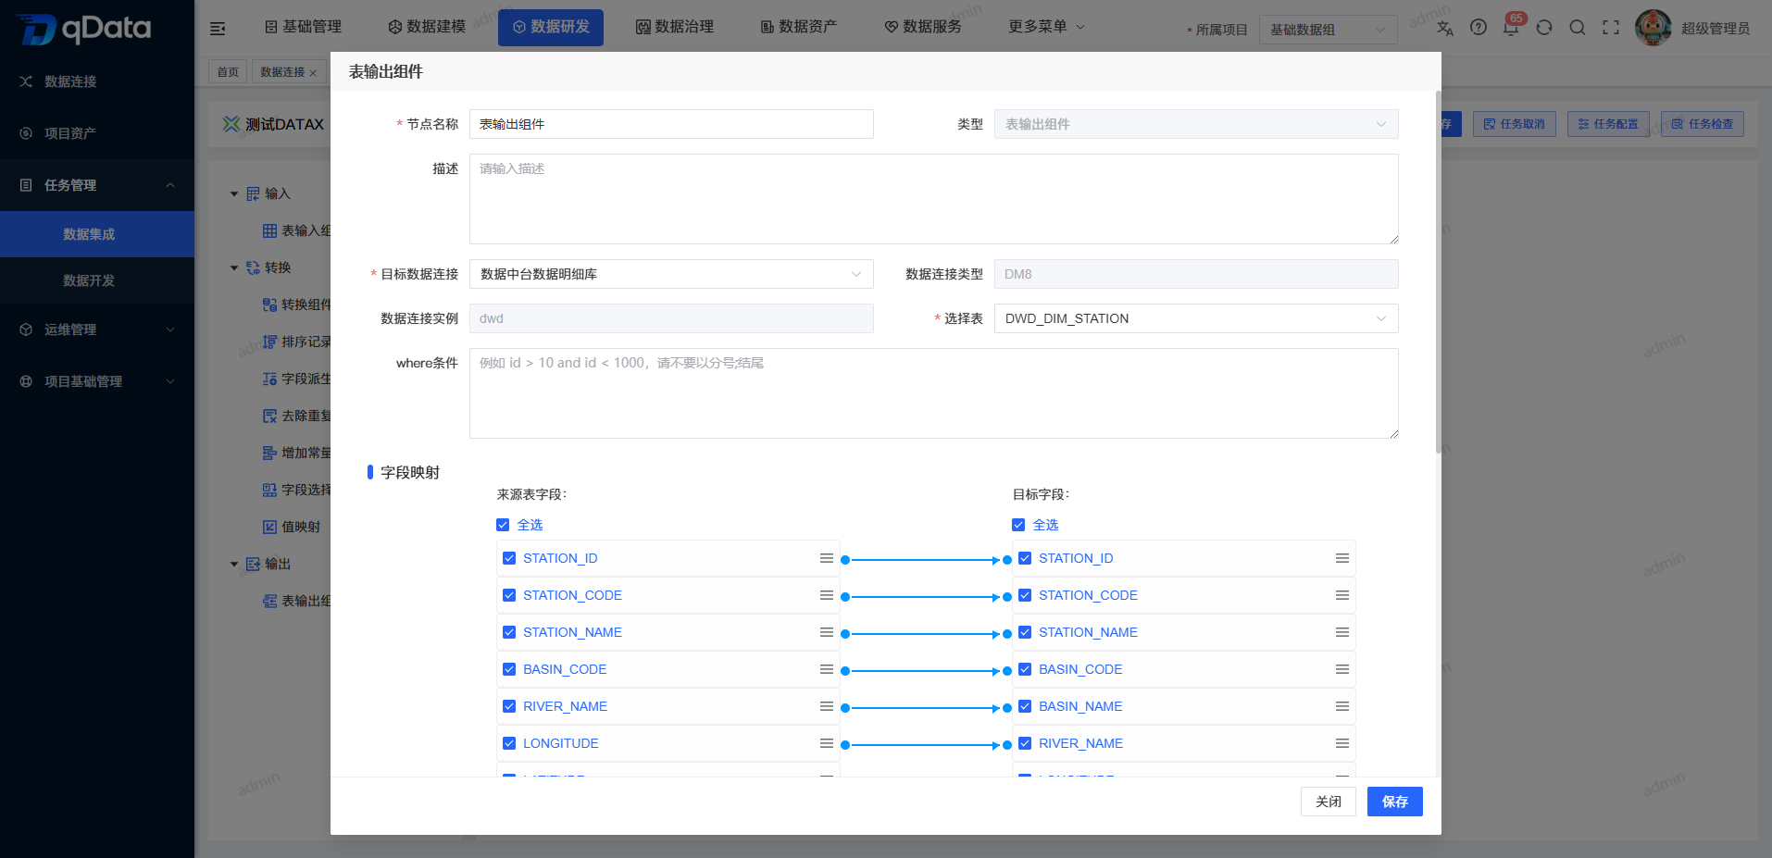Image resolution: width=1772 pixels, height=858 pixels.
Task: Open 数据开发 in sidebar
Action: (97, 280)
